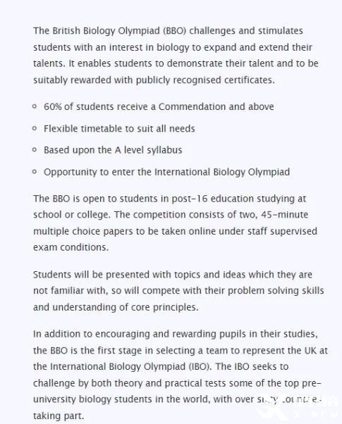Select the '60% of students receive a Commendation' line
The height and width of the screenshot is (424, 342).
(x=159, y=106)
